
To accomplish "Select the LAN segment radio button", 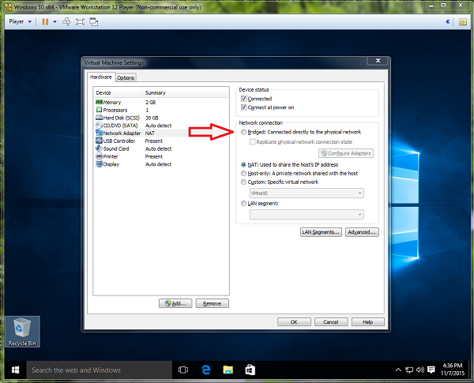I will pyautogui.click(x=243, y=204).
